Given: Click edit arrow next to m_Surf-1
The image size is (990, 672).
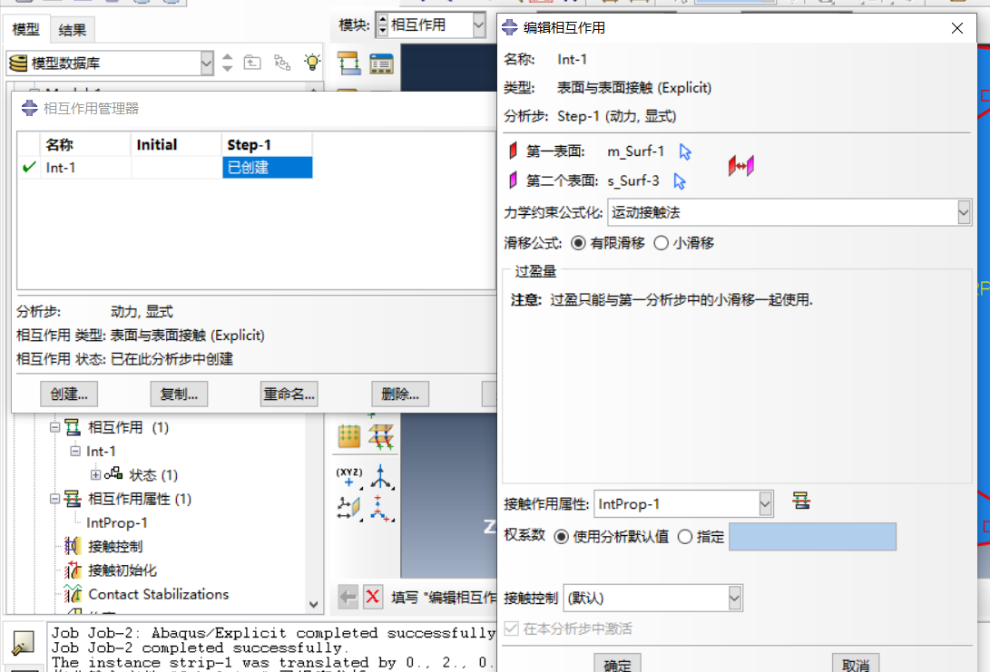Looking at the screenshot, I should pyautogui.click(x=685, y=151).
